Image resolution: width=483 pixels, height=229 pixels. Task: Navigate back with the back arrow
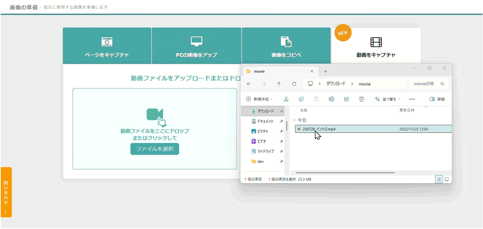(x=249, y=84)
